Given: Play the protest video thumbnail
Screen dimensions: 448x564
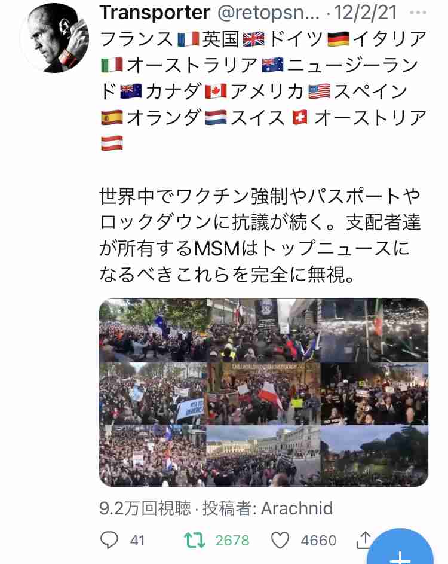Looking at the screenshot, I should pos(263,392).
